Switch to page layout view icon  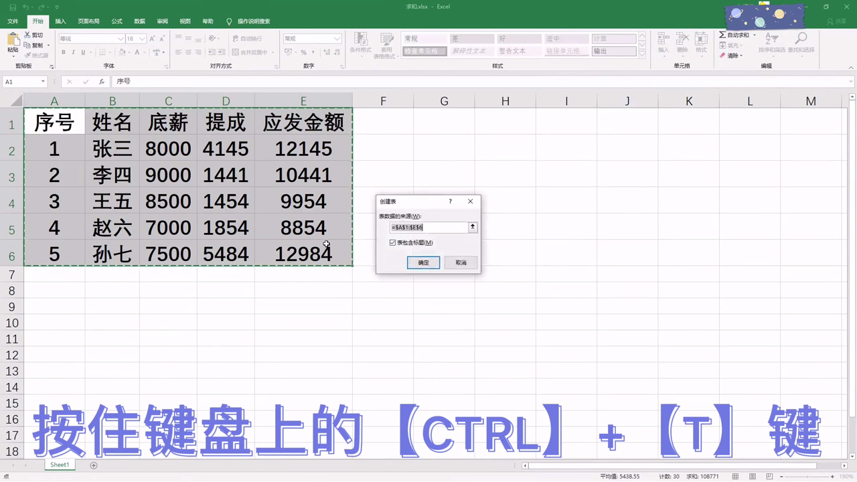(753, 477)
